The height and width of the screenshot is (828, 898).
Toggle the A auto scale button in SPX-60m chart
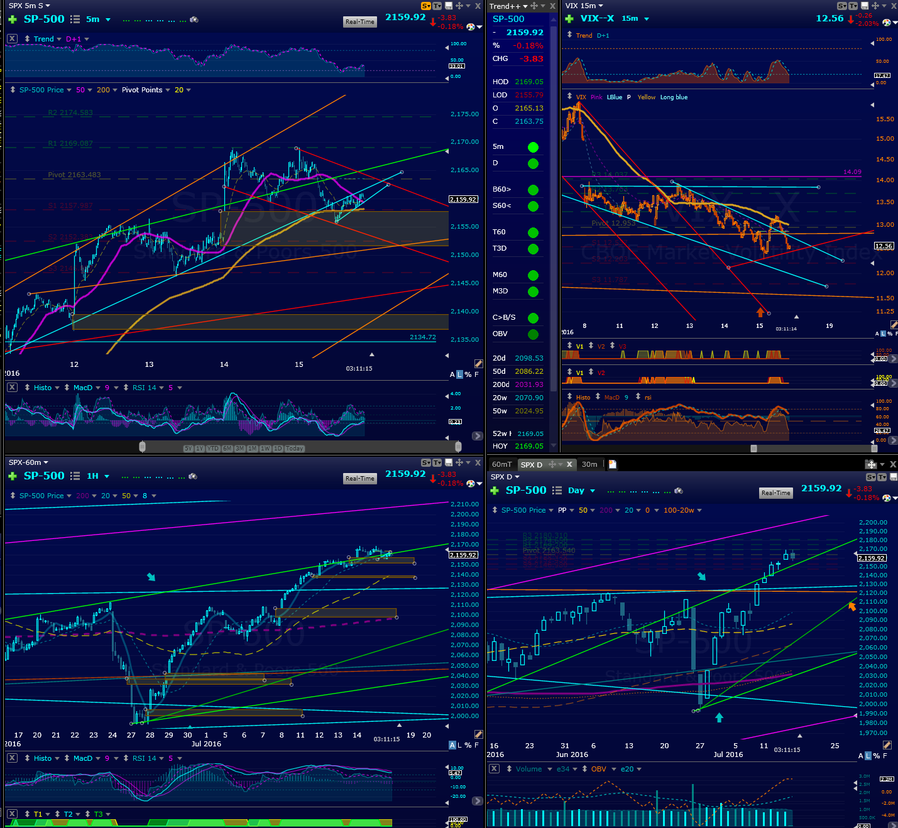[x=452, y=745]
